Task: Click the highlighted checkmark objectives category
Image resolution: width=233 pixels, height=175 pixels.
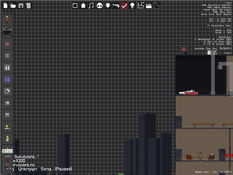Action: 124,5
